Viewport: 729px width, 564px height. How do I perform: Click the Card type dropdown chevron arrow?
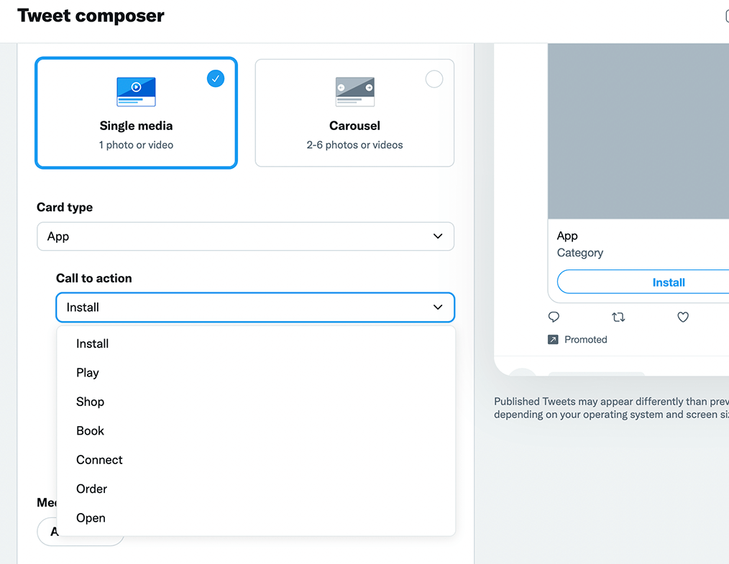(x=438, y=236)
